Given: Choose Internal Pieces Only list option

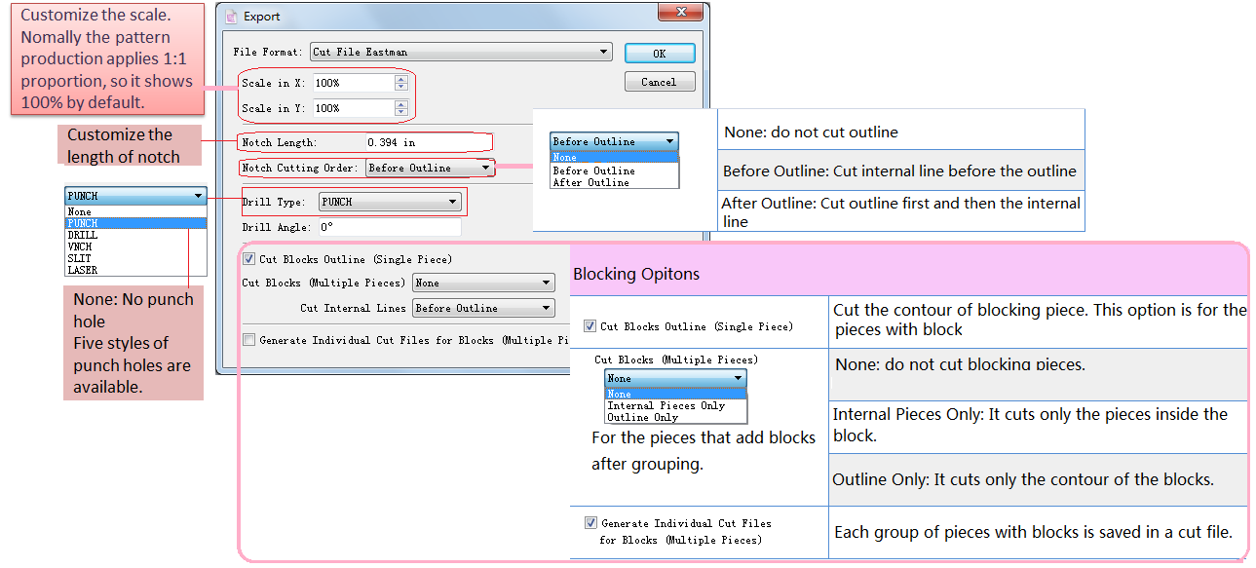Looking at the screenshot, I should click(x=666, y=405).
